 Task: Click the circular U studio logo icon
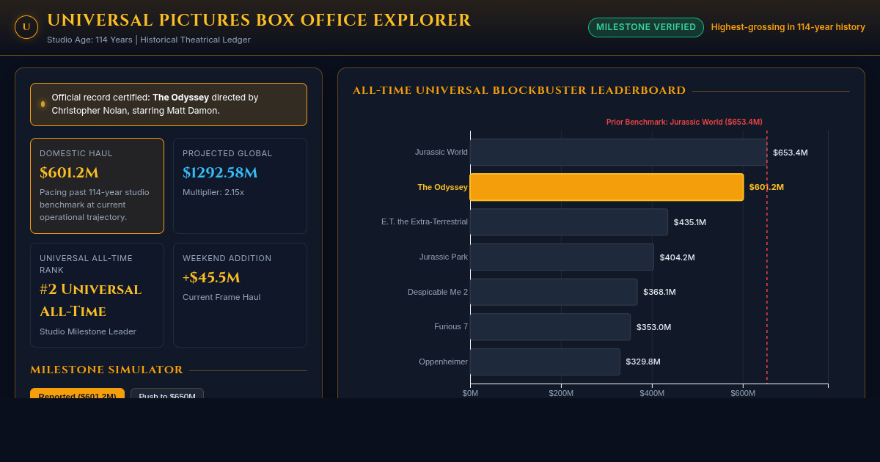pyautogui.click(x=26, y=27)
